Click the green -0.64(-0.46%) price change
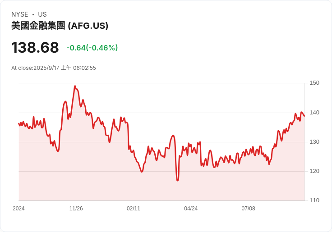 pyautogui.click(x=92, y=48)
